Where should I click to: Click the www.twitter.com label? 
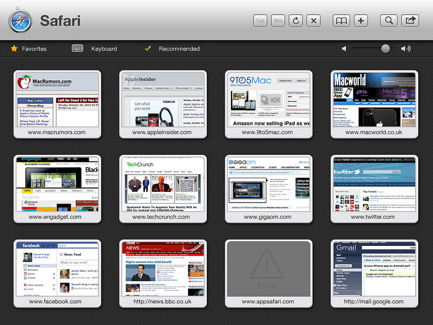tap(373, 217)
